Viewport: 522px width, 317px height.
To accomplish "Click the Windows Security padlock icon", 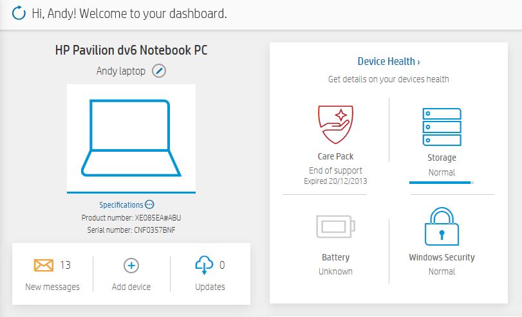I will pos(442,226).
